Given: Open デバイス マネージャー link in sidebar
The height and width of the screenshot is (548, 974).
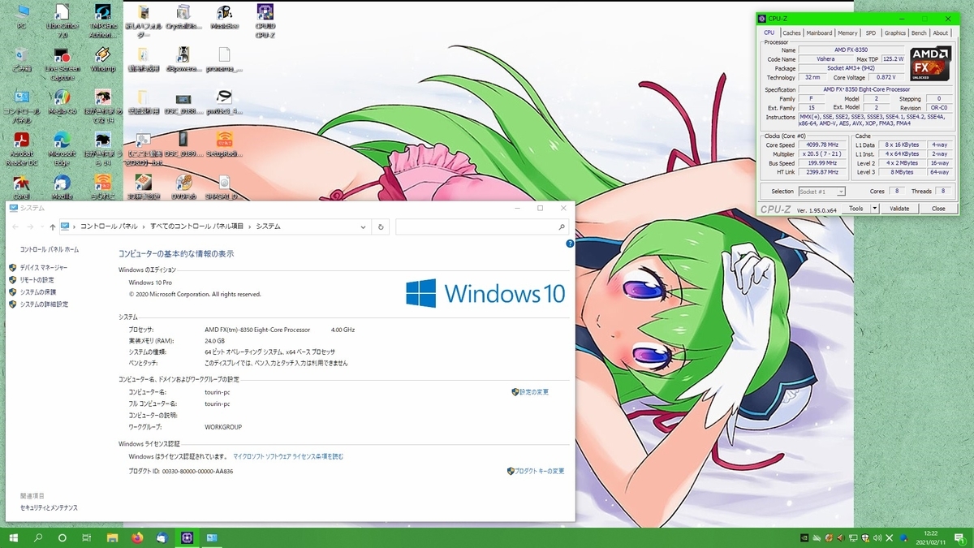Looking at the screenshot, I should [43, 267].
